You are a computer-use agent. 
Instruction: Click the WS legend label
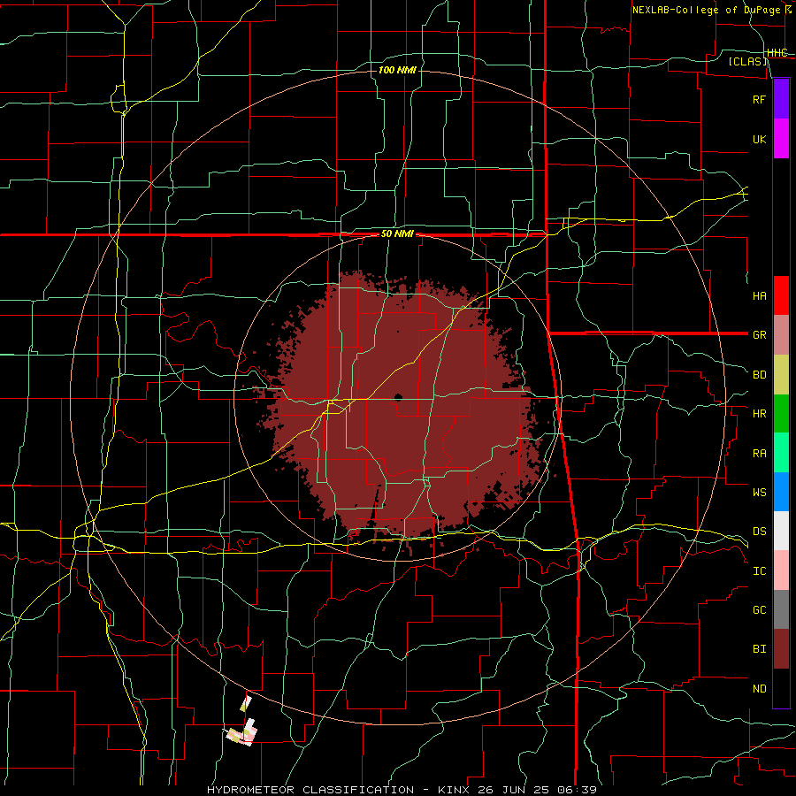click(x=759, y=492)
